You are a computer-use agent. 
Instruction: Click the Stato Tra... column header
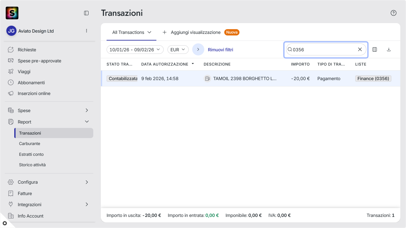(x=120, y=64)
